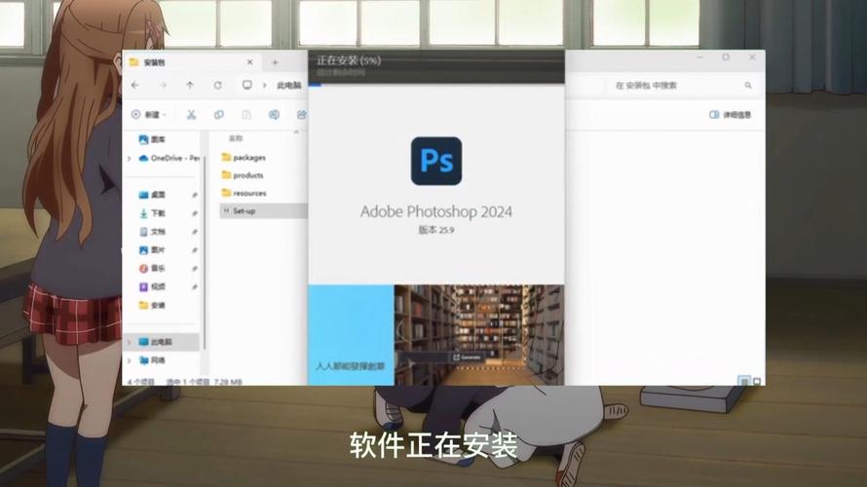The width and height of the screenshot is (867, 487).
Task: Click the pin icon next to 下载
Action: tap(195, 213)
